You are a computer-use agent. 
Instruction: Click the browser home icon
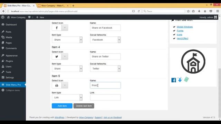click(205, 11)
